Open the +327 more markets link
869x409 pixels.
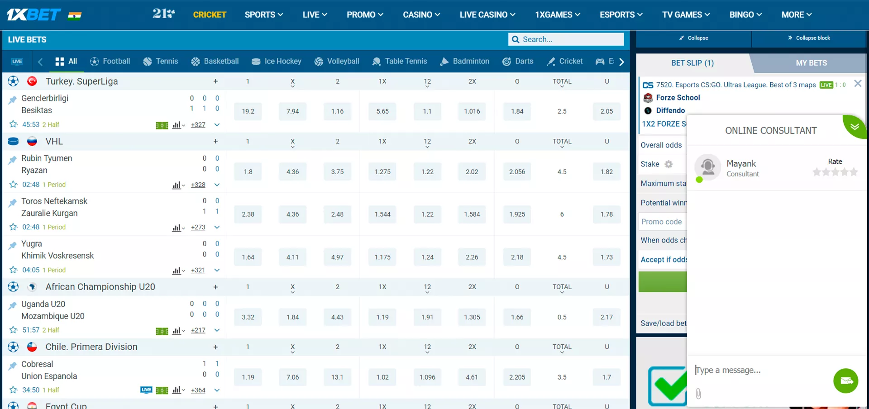[198, 125]
